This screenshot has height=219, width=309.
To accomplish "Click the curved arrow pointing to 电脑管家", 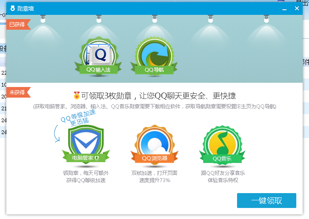I will pos(56,132).
